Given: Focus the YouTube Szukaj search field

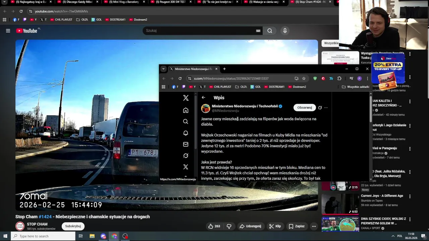Looking at the screenshot, I should tap(199, 30).
